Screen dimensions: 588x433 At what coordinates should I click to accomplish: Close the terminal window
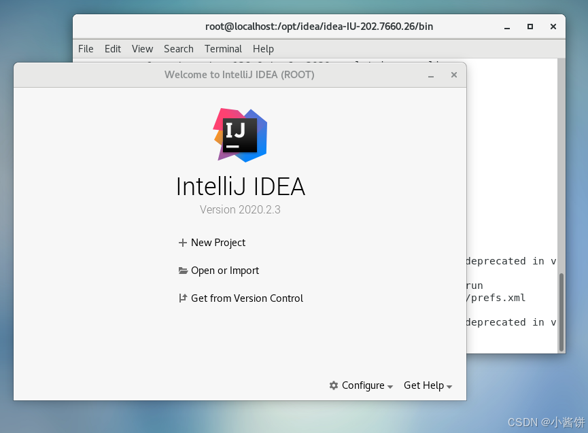(553, 27)
